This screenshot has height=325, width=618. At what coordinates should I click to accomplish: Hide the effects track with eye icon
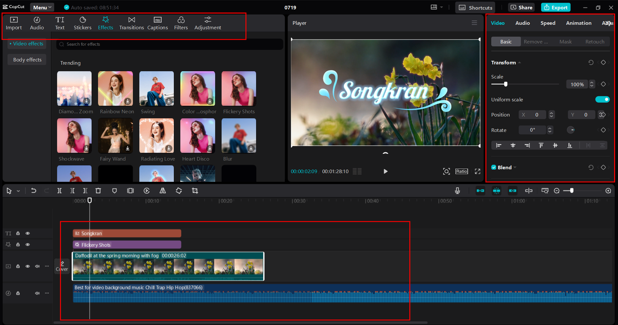tap(28, 244)
